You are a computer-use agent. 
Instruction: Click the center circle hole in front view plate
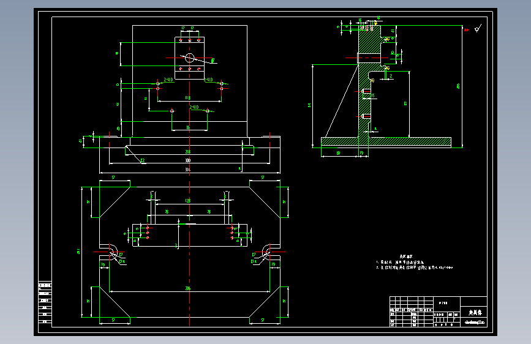pyautogui.click(x=190, y=58)
